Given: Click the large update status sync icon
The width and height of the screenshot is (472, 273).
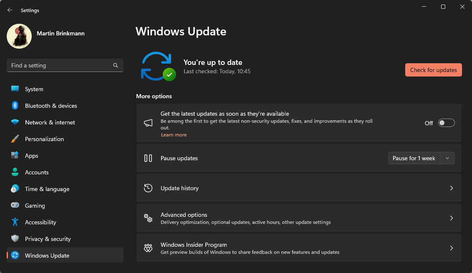Looking at the screenshot, I should tap(156, 66).
